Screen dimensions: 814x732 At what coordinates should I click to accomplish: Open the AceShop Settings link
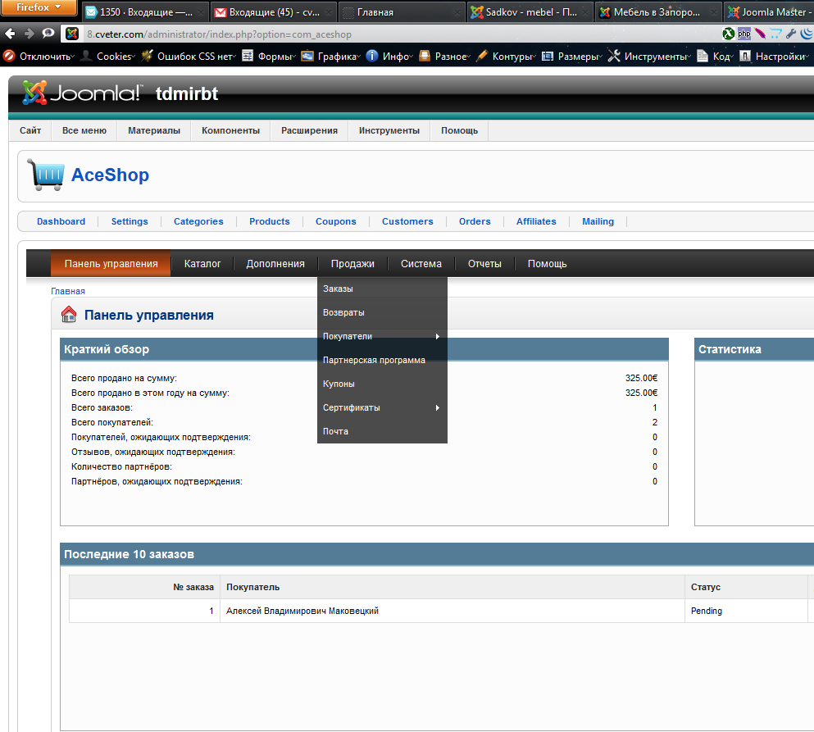[x=130, y=221]
